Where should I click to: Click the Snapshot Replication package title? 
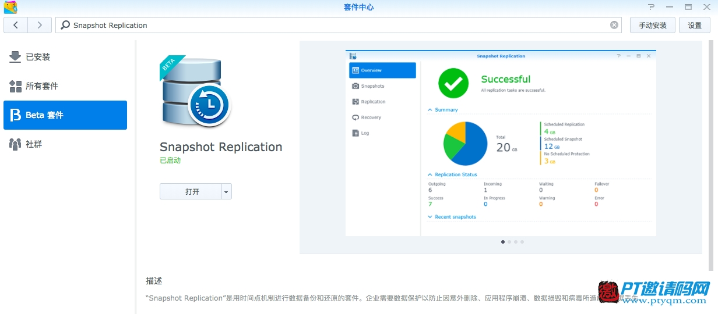point(221,147)
